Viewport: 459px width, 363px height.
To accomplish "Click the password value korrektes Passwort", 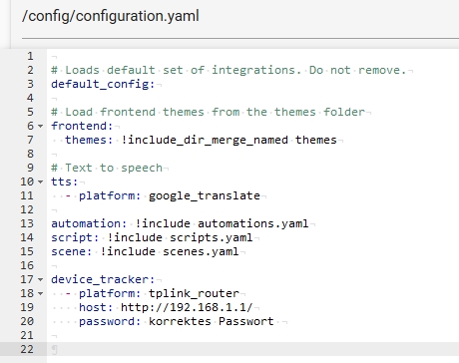I will 212,321.
